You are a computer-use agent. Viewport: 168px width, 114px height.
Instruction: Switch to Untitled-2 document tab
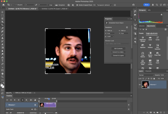[x=55, y=9]
